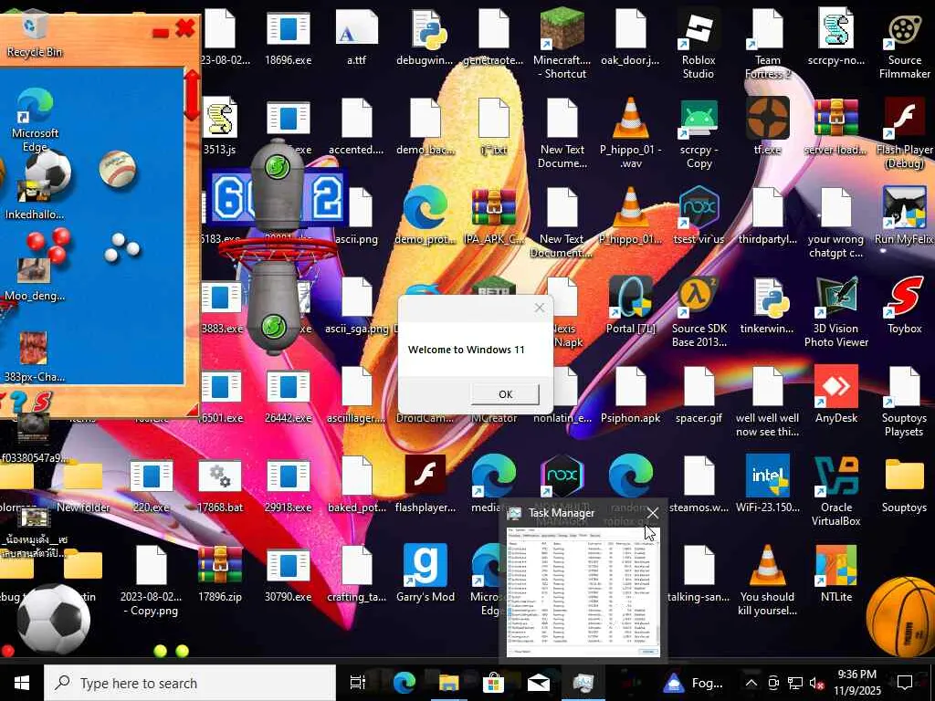Click the large basketball toy on desktop
Image resolution: width=935 pixels, height=701 pixels.
click(x=900, y=616)
